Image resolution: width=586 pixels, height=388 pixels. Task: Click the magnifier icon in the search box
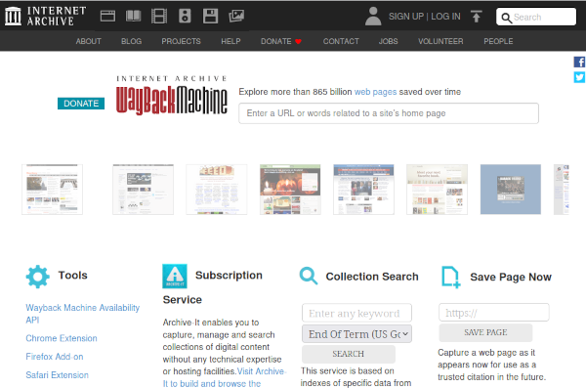(x=506, y=18)
